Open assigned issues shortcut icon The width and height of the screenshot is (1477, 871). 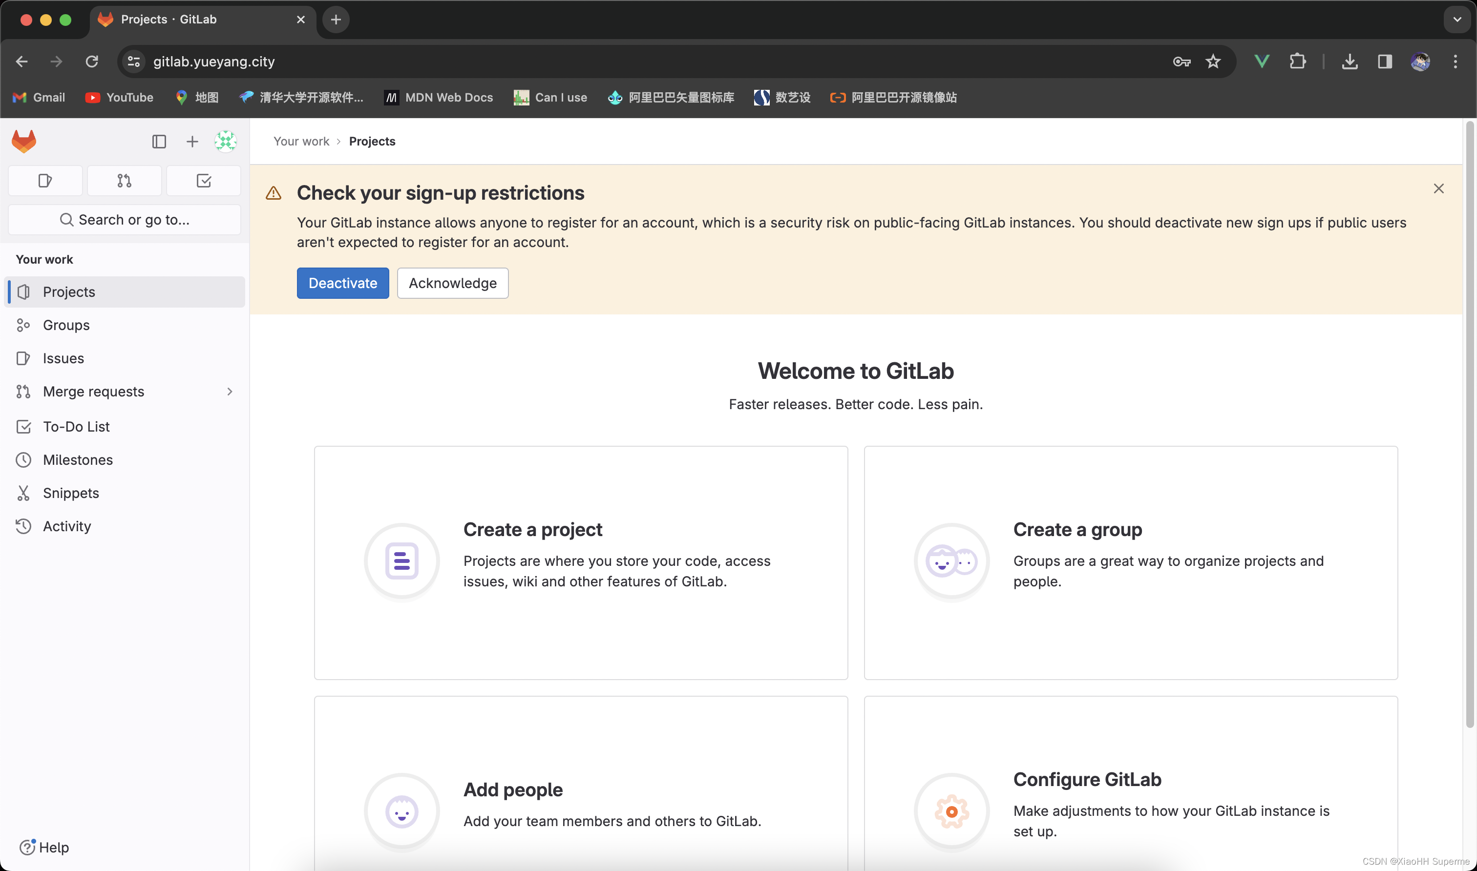pos(45,181)
